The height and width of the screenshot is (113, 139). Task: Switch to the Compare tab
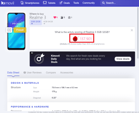click(51, 73)
